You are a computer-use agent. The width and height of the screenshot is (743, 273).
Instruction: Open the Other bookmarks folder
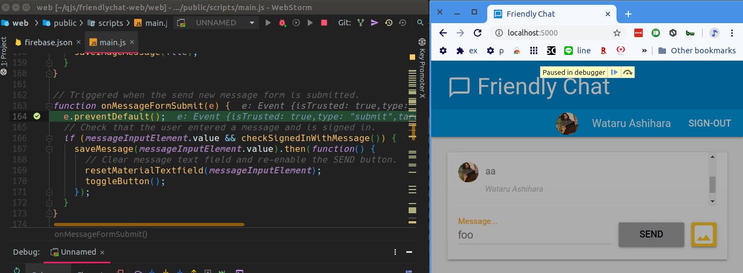[x=697, y=51]
